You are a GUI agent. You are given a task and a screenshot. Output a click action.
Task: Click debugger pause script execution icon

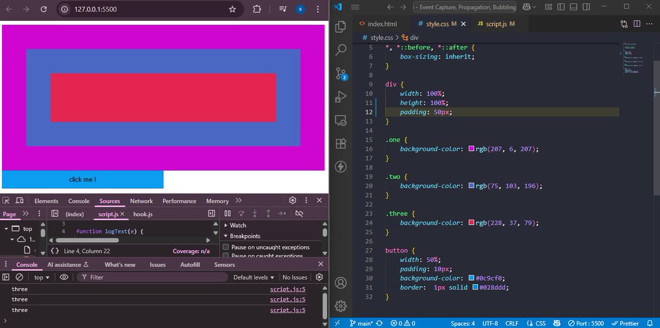228,214
